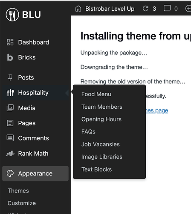This screenshot has height=214, width=191.
Task: Open Image Libraries from the flyout
Action: [102, 157]
